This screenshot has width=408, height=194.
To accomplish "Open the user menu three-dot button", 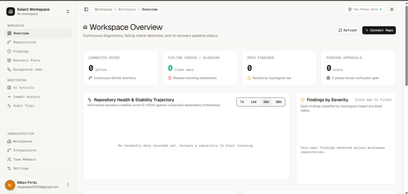I will tap(68, 184).
